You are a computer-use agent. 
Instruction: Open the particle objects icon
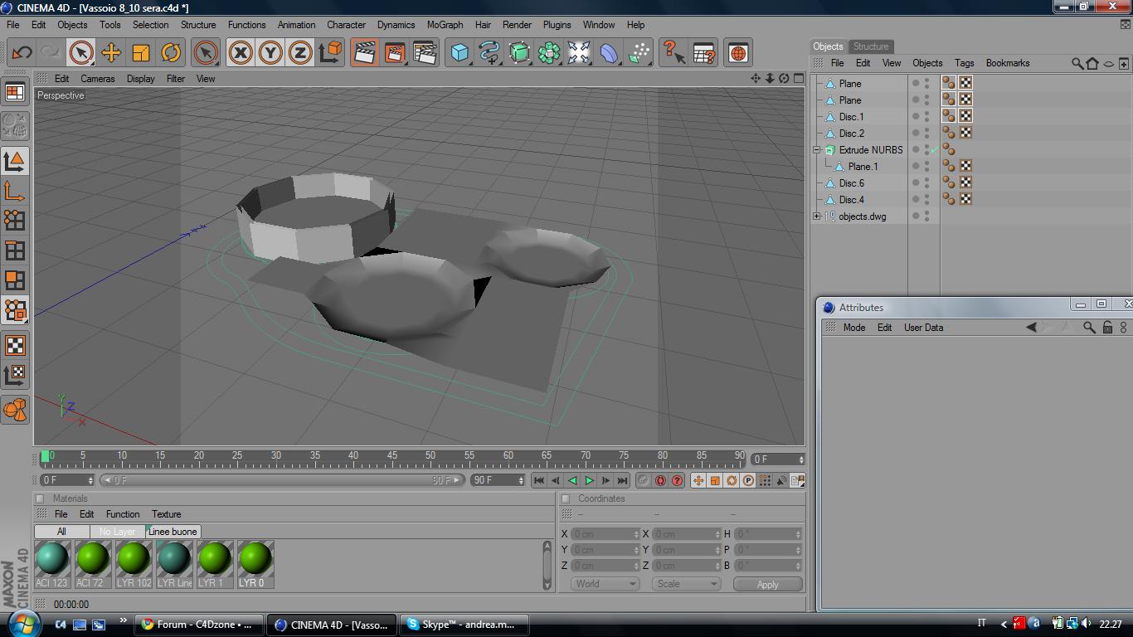(639, 53)
